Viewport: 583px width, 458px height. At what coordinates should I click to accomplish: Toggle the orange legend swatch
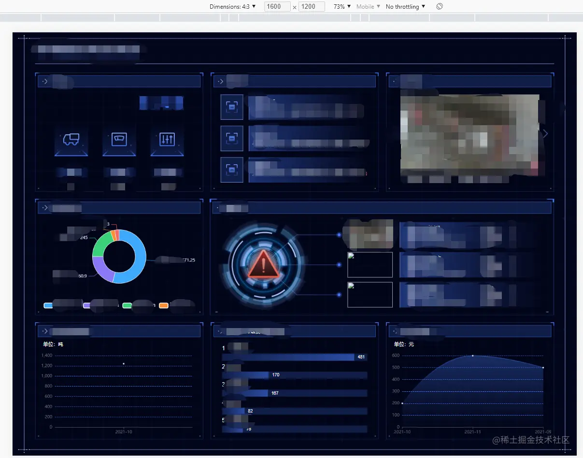coord(163,306)
